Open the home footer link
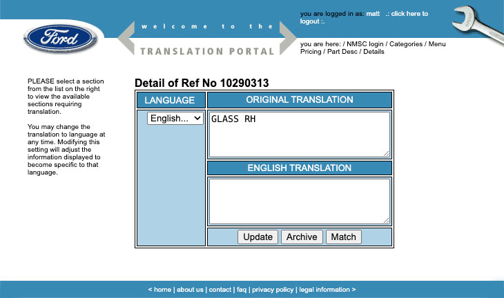 point(162,289)
